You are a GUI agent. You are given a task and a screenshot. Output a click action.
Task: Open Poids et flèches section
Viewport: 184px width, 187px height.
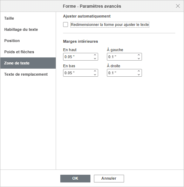28,52
